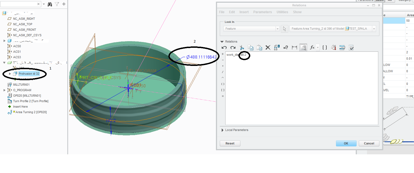Open search options dropdown arrow

44,4
